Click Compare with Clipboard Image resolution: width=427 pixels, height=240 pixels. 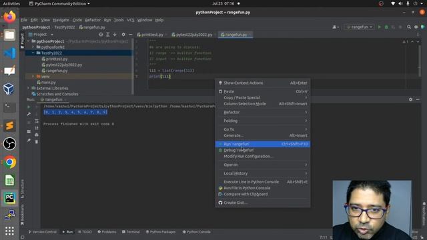[263, 194]
